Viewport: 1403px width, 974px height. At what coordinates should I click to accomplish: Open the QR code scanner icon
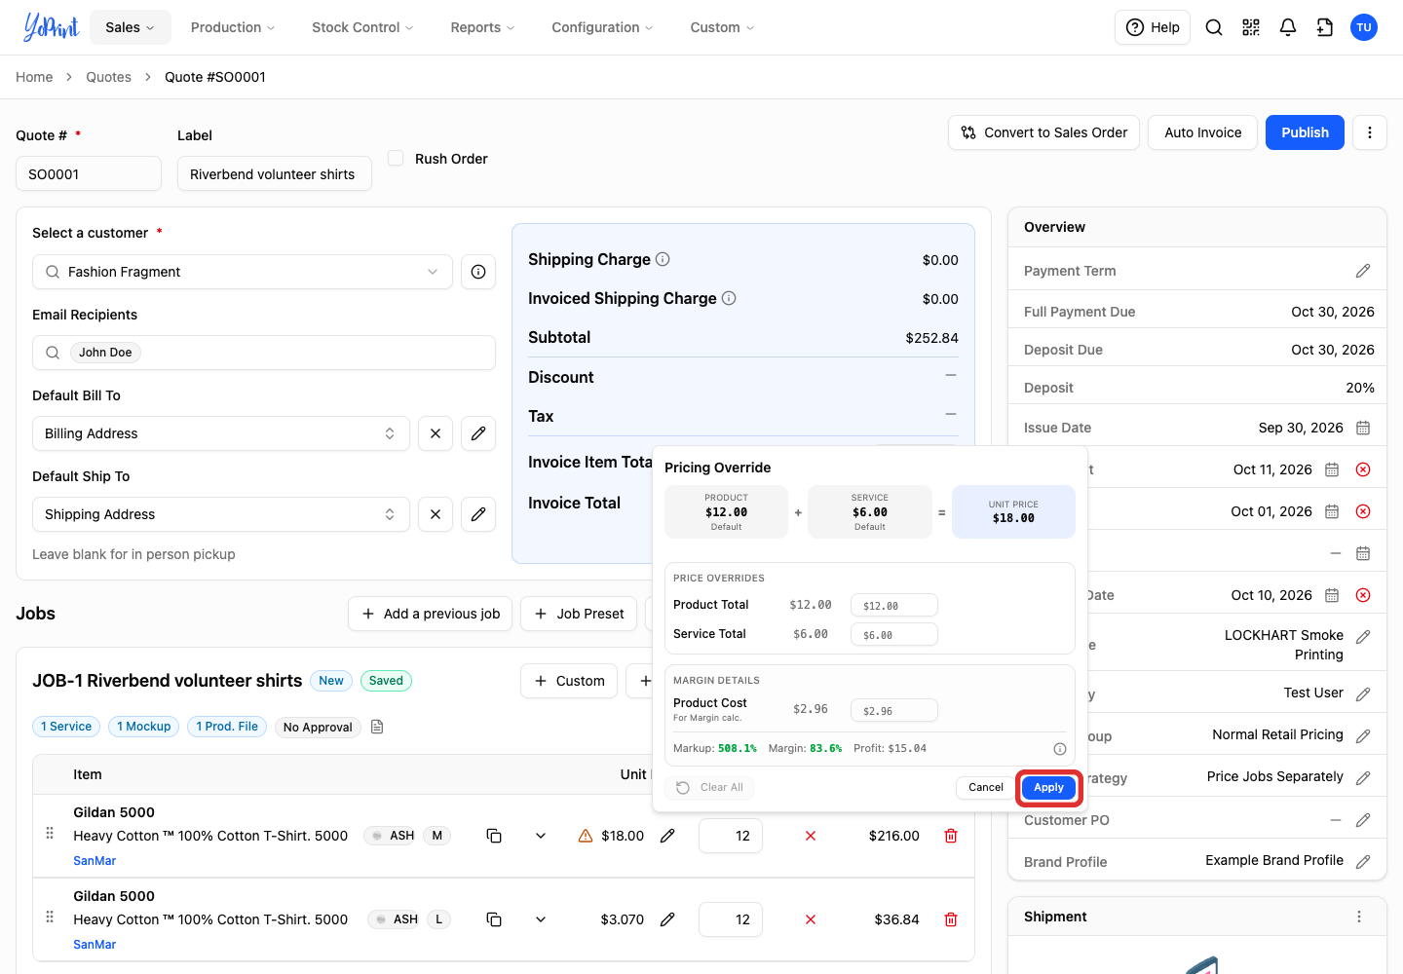coord(1251,27)
